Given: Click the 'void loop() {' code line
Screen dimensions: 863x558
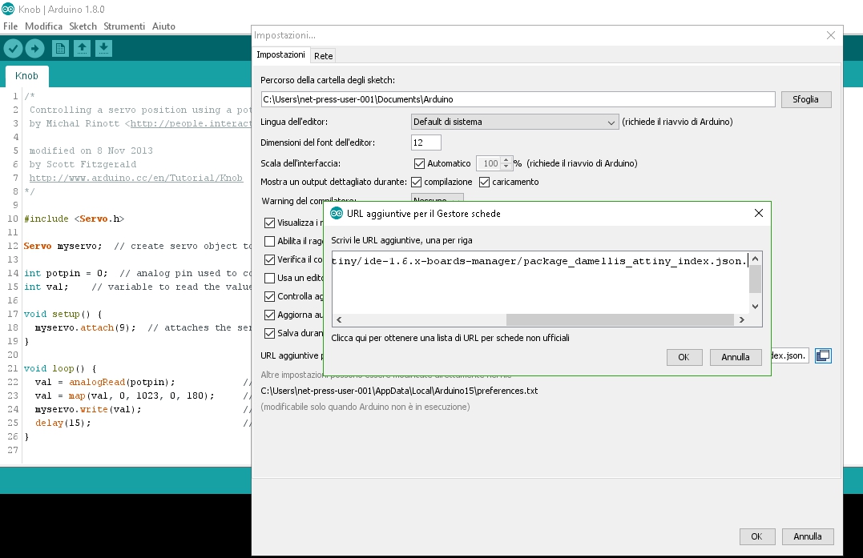Looking at the screenshot, I should click(x=60, y=368).
